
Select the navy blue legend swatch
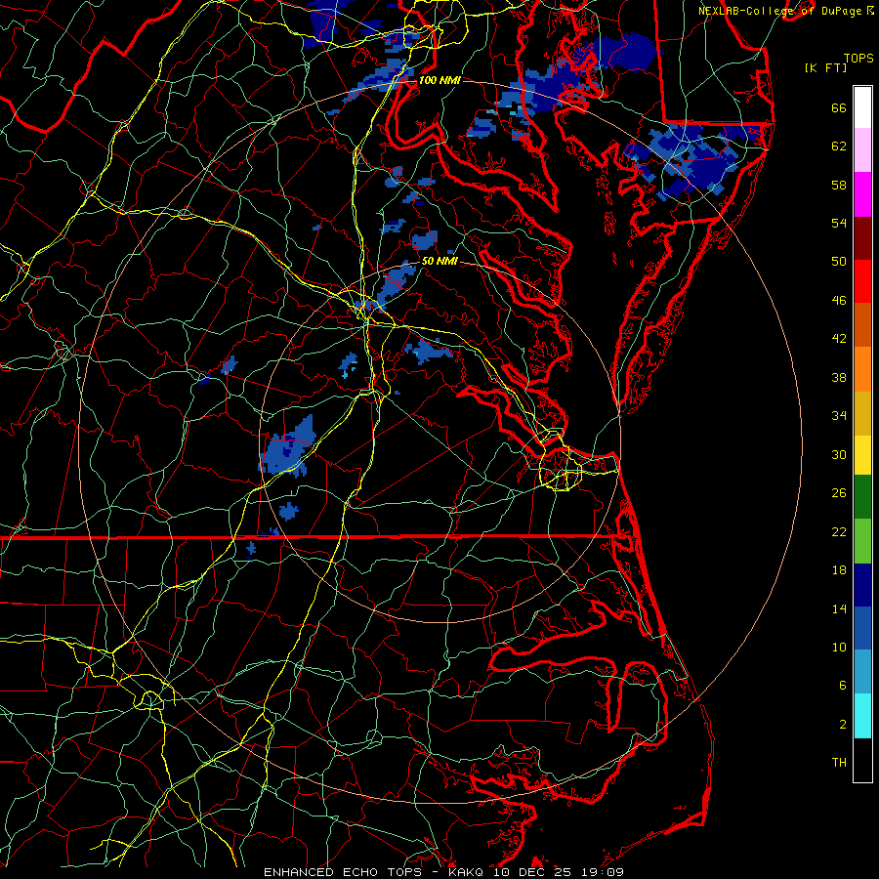(862, 585)
